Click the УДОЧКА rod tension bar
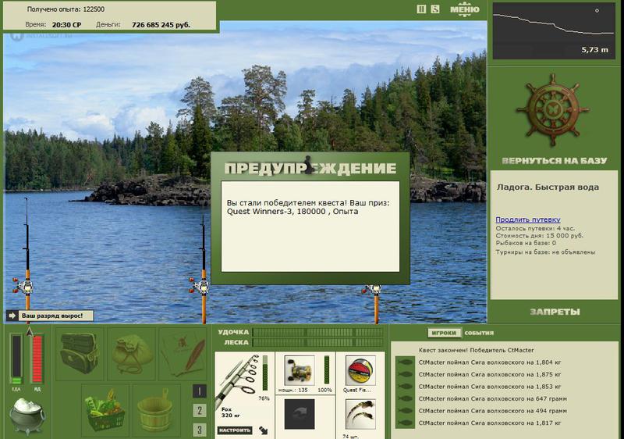The height and width of the screenshot is (439, 624). point(317,332)
